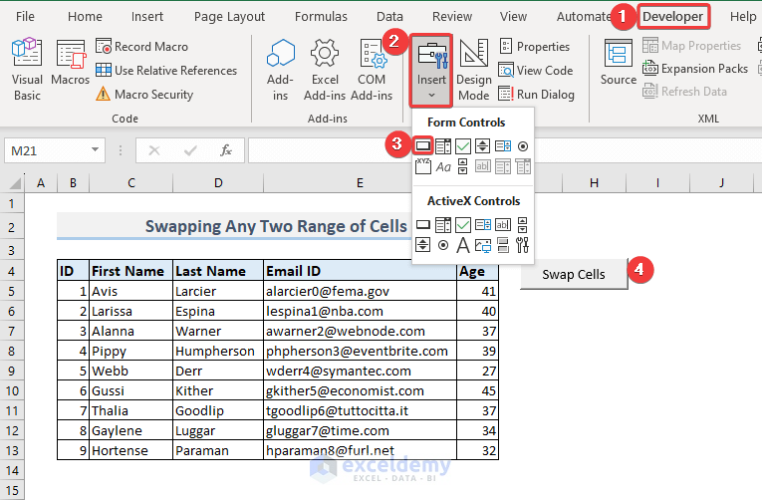Switch to the View tab
Viewport: 762px width, 500px height.
coord(513,17)
